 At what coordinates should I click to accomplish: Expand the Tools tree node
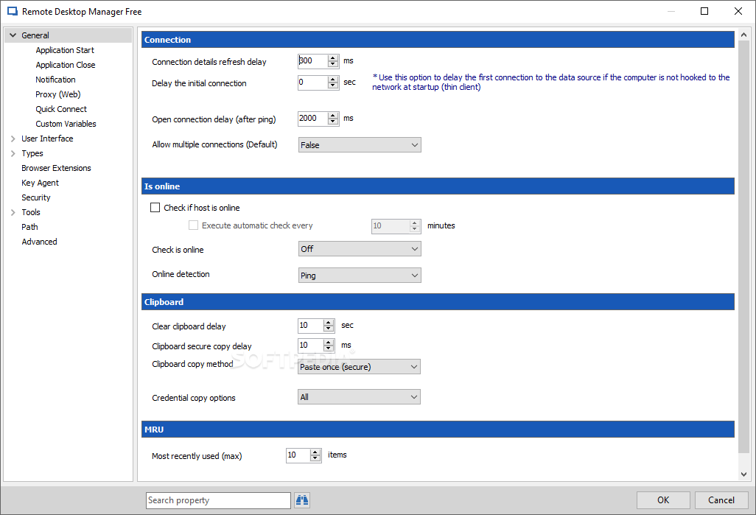[13, 212]
